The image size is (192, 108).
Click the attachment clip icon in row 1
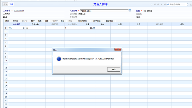pos(24,28)
